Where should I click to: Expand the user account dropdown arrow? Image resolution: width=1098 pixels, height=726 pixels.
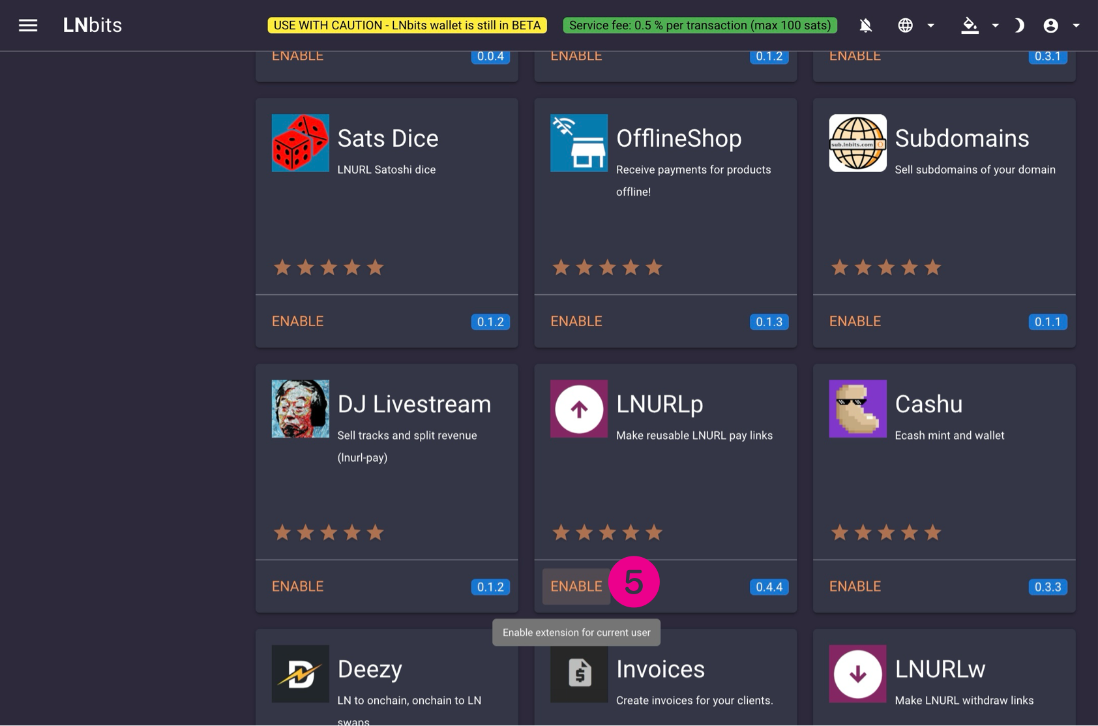click(x=1076, y=25)
